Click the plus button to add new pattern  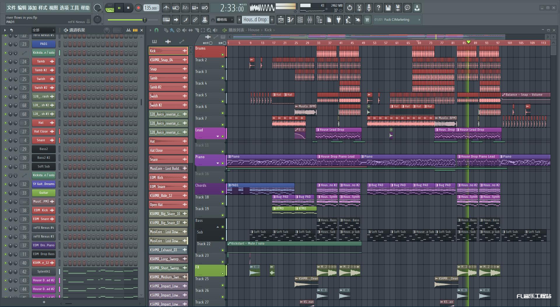[272, 20]
